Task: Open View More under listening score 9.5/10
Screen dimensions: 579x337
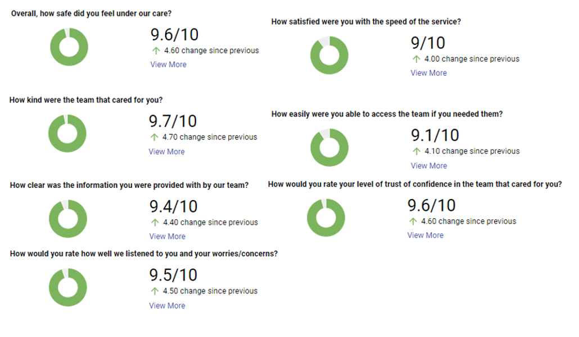Action: (x=168, y=306)
